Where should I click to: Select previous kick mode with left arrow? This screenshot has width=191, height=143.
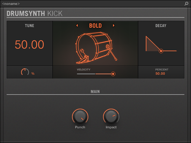(77, 26)
